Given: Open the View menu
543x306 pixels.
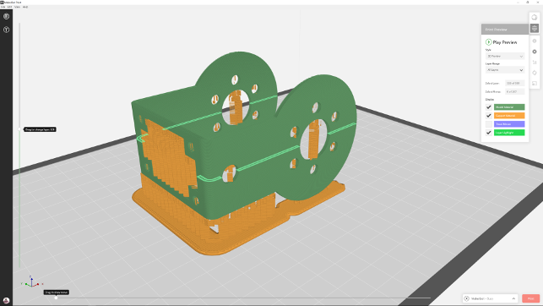Looking at the screenshot, I should pyautogui.click(x=18, y=7).
